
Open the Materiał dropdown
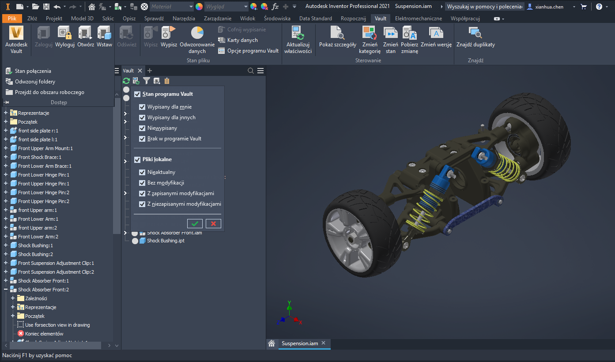(171, 7)
